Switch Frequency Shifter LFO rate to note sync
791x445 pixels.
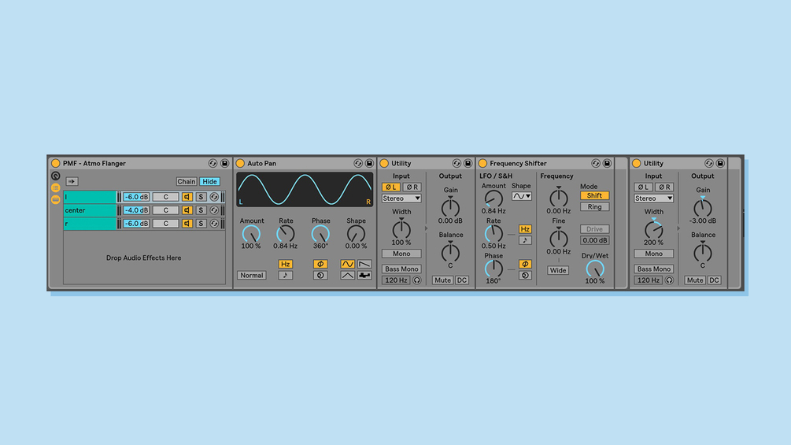coord(525,241)
